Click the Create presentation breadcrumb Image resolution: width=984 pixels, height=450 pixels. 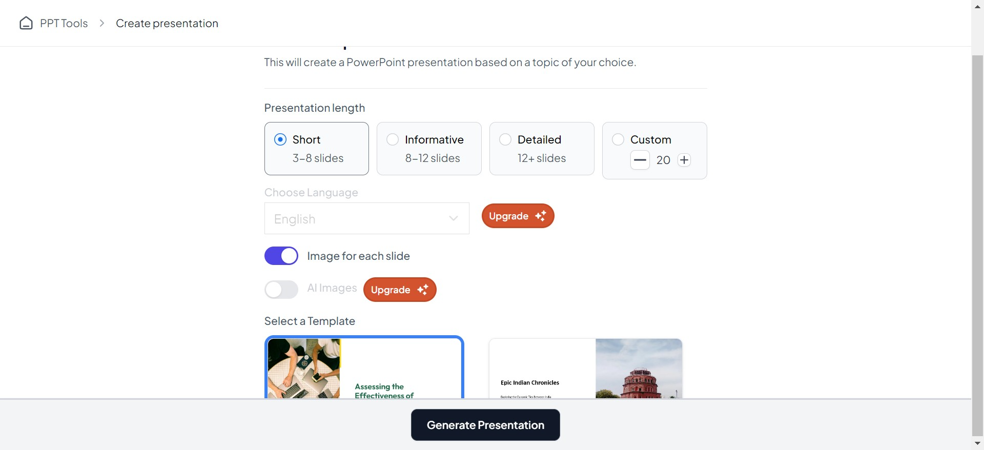[x=167, y=24]
